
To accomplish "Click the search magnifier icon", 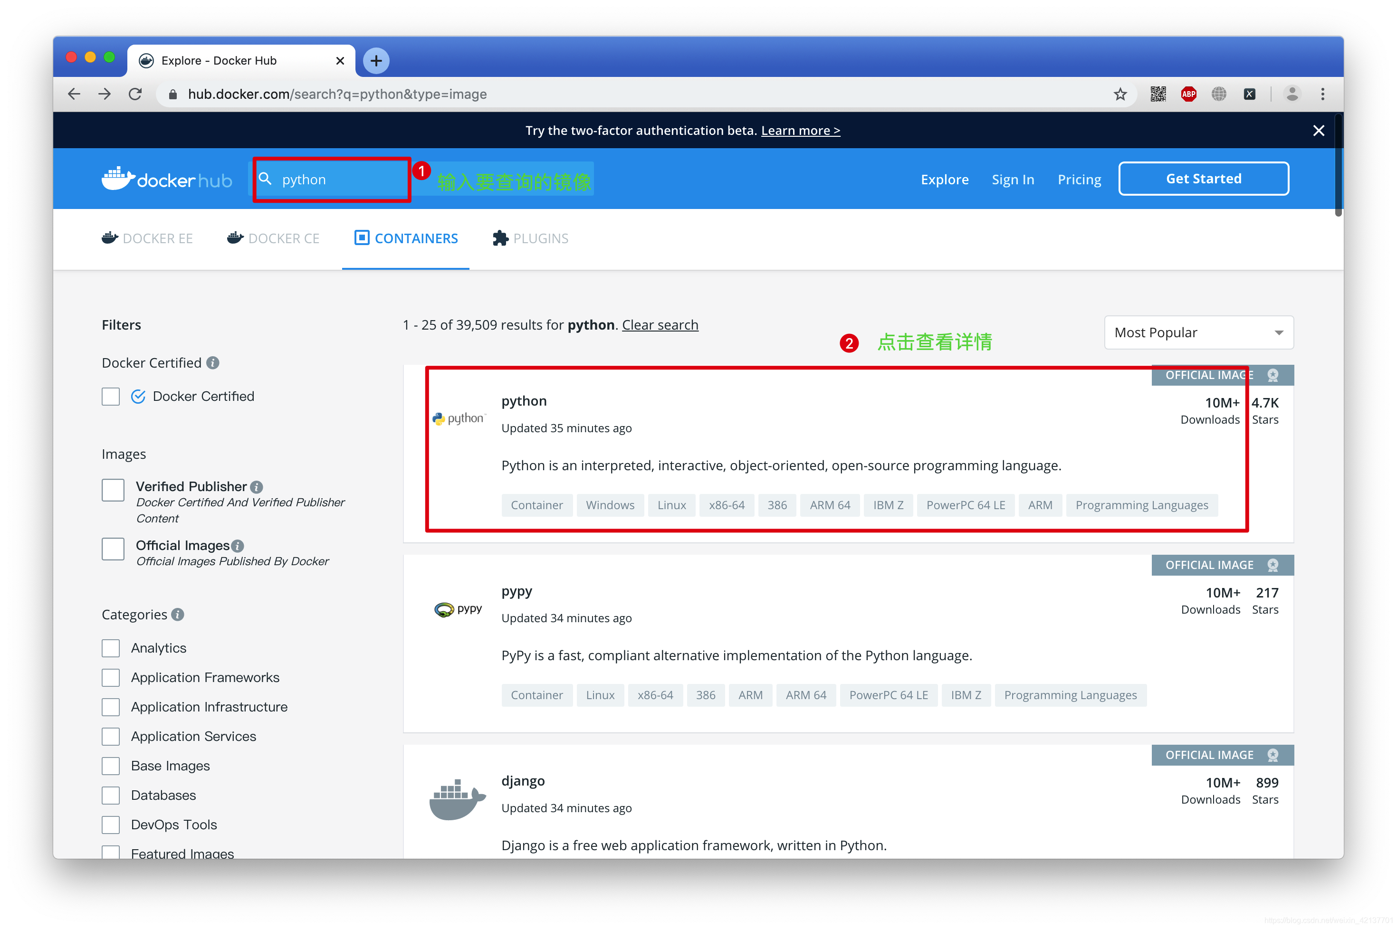I will coord(265,179).
